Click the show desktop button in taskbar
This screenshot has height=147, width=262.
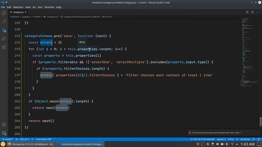(x=259, y=144)
